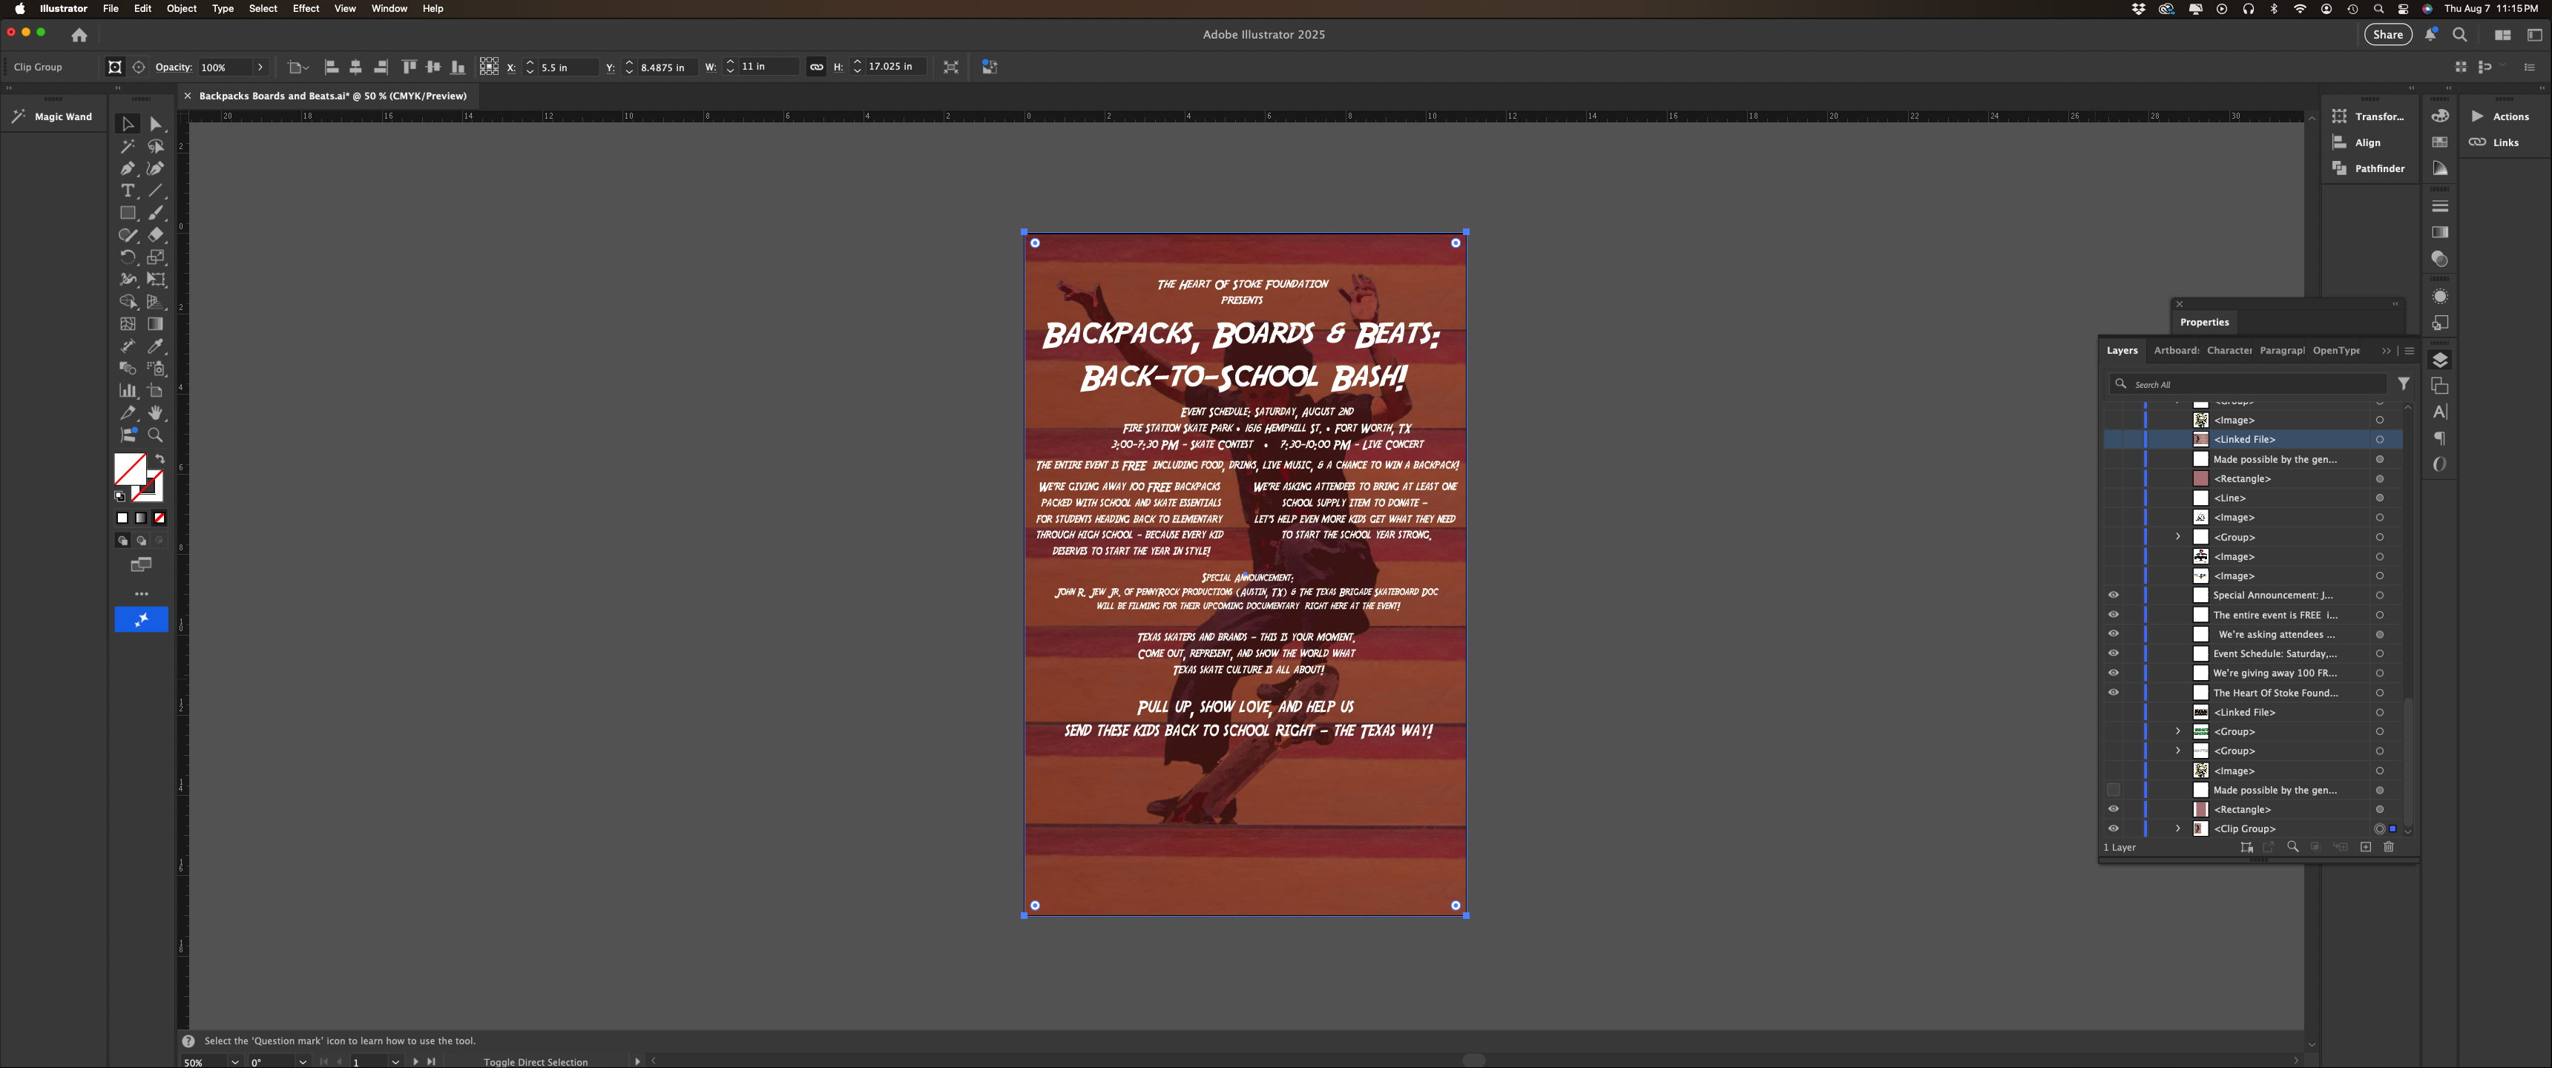The width and height of the screenshot is (2552, 1068).
Task: Open the Align panel button
Action: pos(2357,142)
